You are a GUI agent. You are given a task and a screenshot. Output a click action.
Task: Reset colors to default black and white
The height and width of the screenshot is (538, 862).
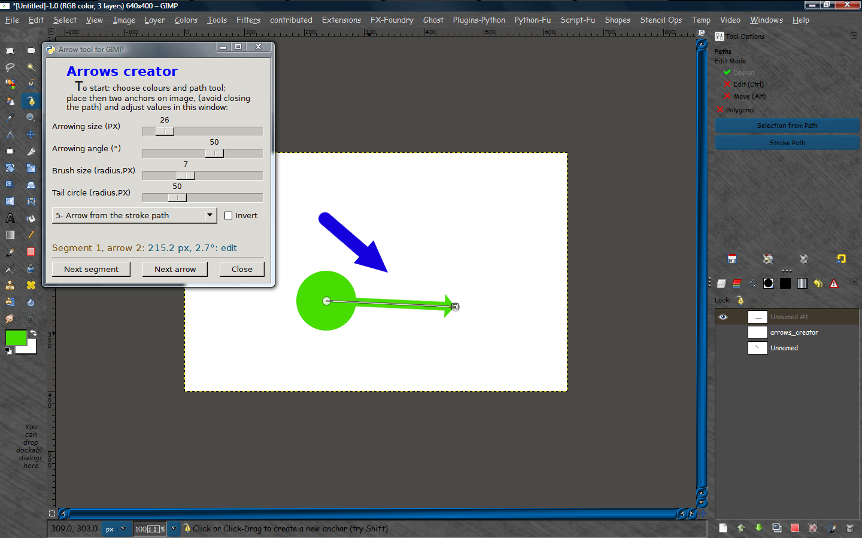click(x=8, y=351)
